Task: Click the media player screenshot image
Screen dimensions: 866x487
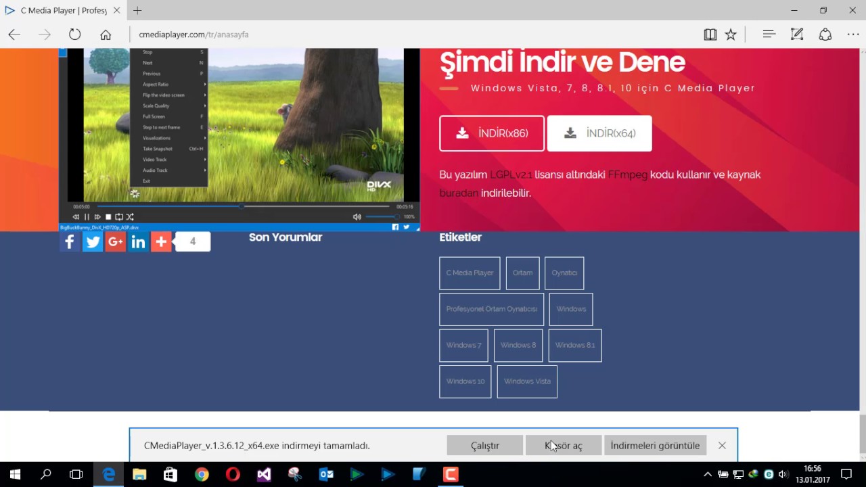Action: [239, 140]
